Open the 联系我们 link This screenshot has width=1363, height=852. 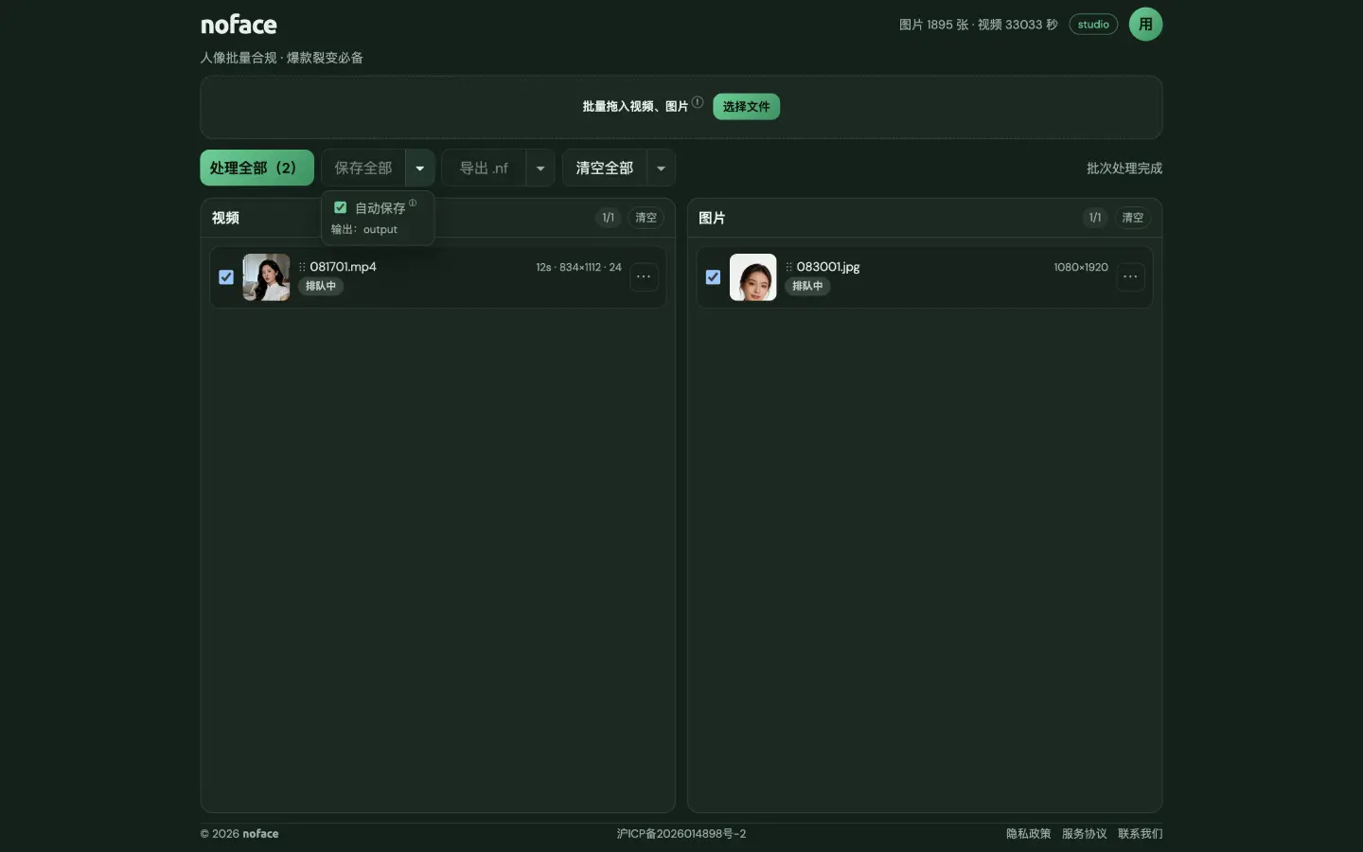point(1140,834)
